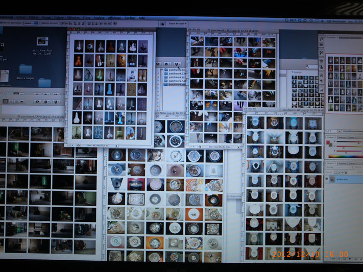
Task: Open the Normal blend mode dropdown
Action: [339, 167]
